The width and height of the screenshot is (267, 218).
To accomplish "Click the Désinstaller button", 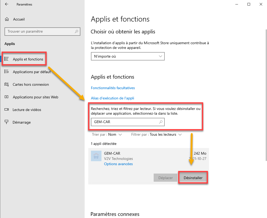I will pyautogui.click(x=193, y=178).
